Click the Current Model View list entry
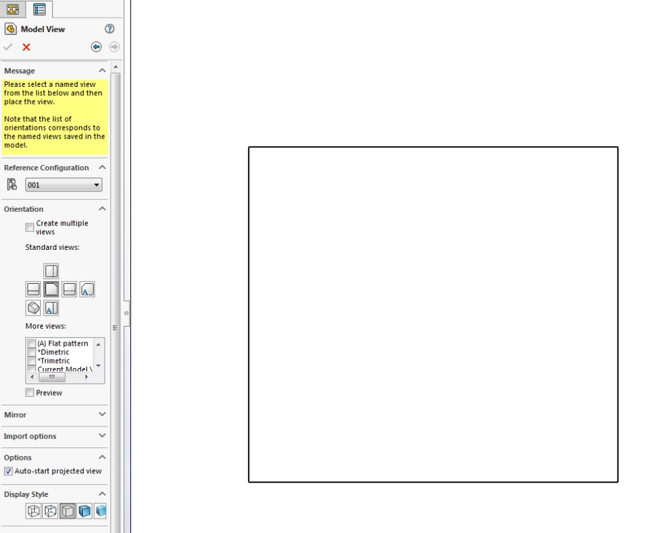652x533 pixels. 65,369
